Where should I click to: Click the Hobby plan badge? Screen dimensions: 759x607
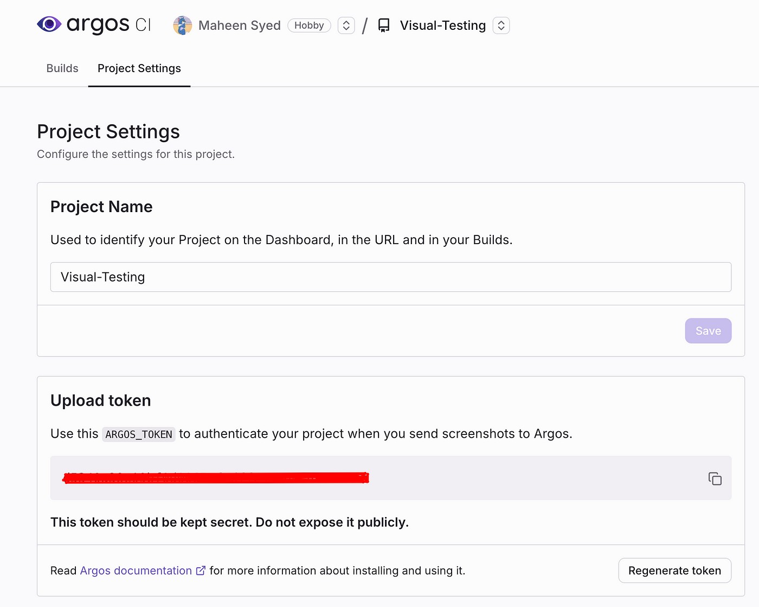[309, 25]
